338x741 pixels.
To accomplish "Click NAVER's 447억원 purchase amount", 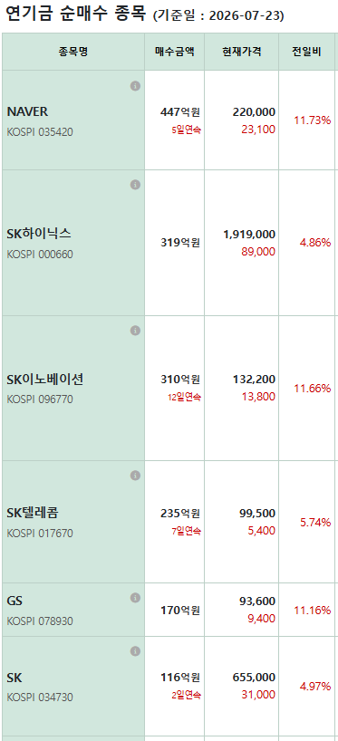I will pyautogui.click(x=180, y=112).
